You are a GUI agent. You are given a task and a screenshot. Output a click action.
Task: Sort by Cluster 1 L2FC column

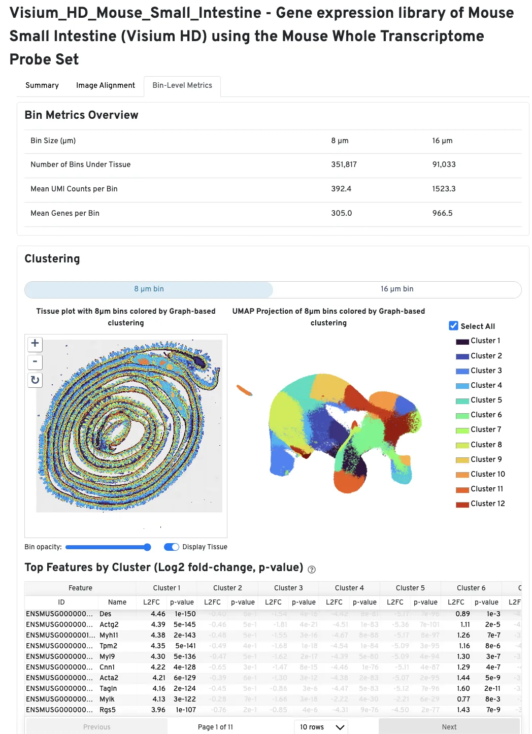[151, 602]
